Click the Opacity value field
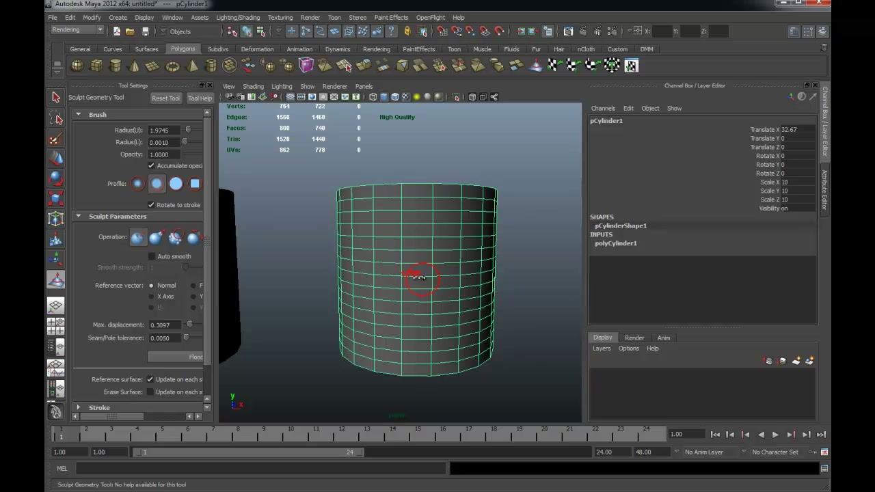Image resolution: width=875 pixels, height=492 pixels. [163, 154]
